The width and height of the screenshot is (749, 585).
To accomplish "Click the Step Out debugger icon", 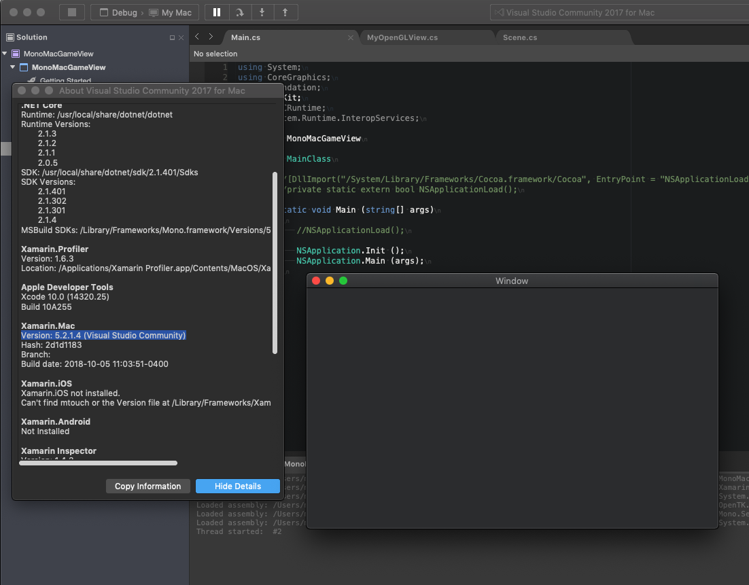I will point(285,12).
